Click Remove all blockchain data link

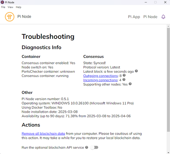pyautogui.click(x=43, y=134)
